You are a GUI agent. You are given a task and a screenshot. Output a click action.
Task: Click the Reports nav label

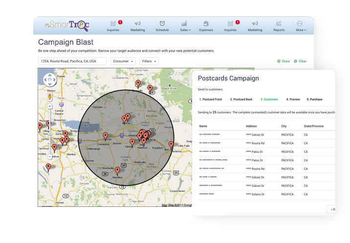(279, 30)
